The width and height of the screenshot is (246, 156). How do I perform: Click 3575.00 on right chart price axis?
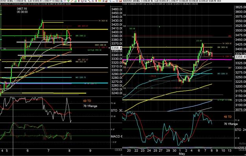pyautogui.click(x=240, y=17)
